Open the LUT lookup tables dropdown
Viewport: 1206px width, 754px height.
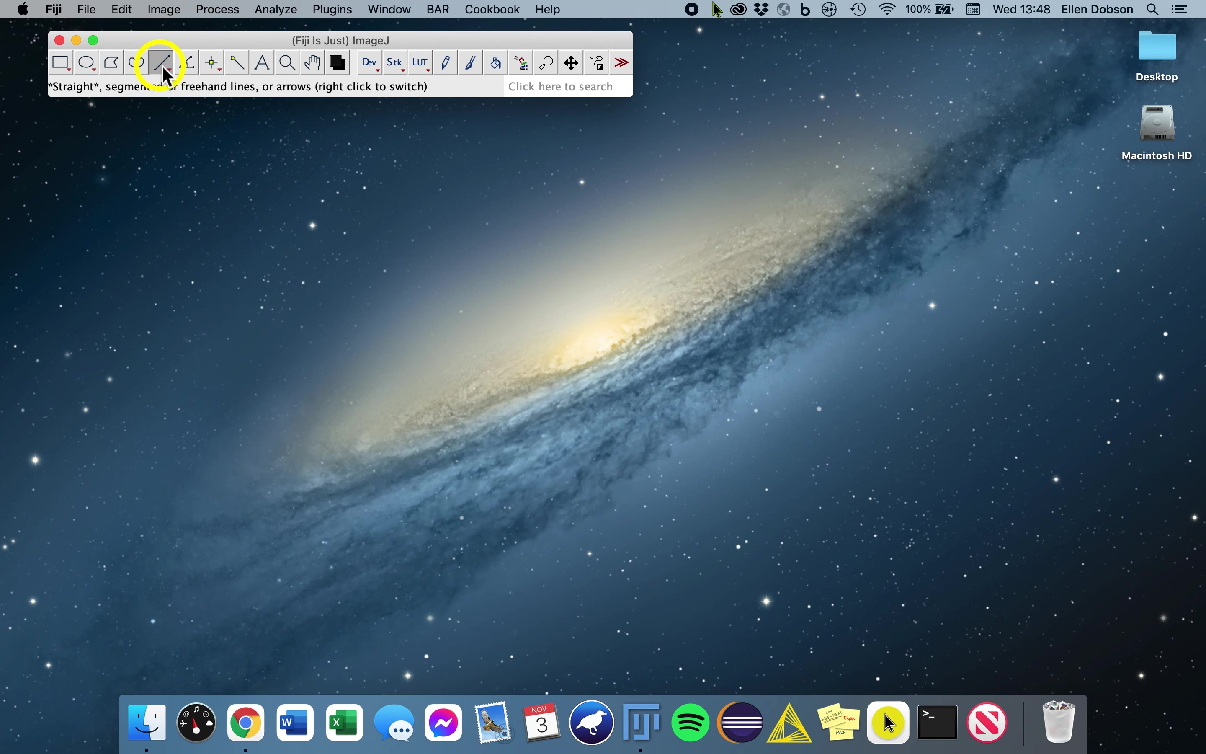click(x=420, y=63)
